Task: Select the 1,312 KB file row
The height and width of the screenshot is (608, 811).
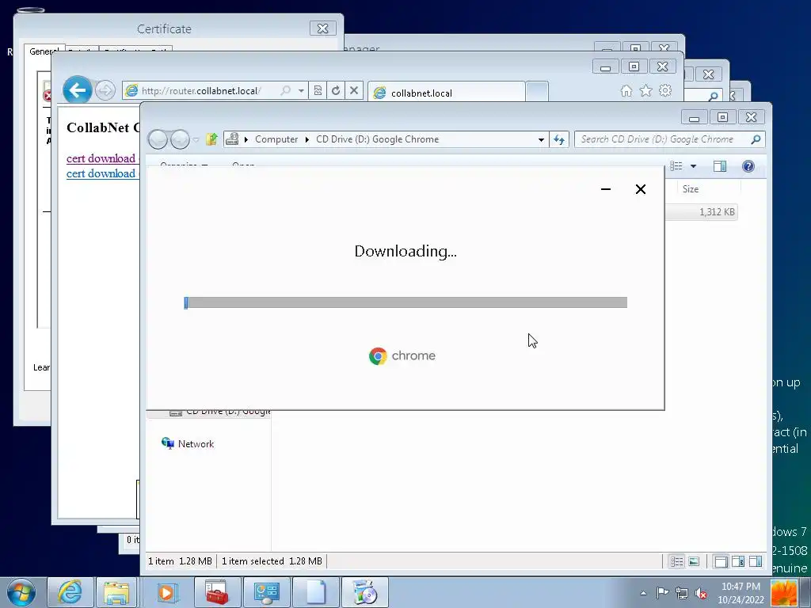Action: (702, 212)
